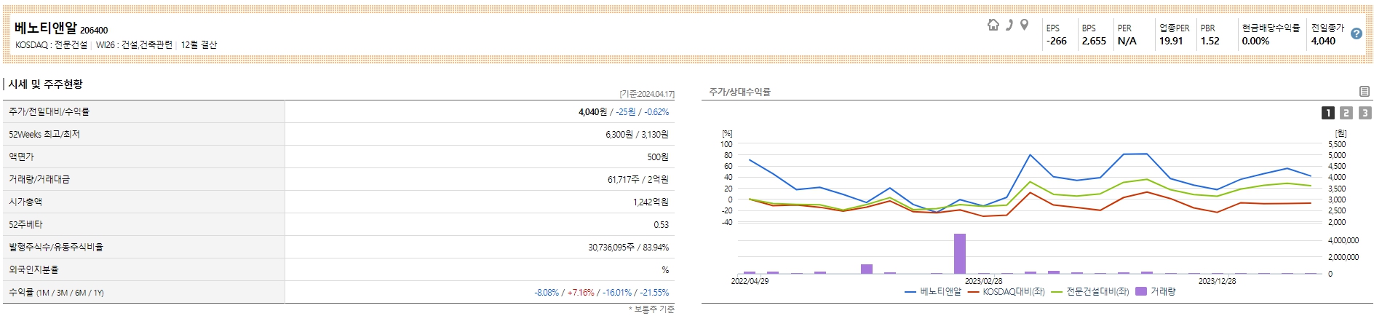Click row label 발행주식수/유동주식비율
This screenshot has height=316, width=1374.
[x=56, y=248]
